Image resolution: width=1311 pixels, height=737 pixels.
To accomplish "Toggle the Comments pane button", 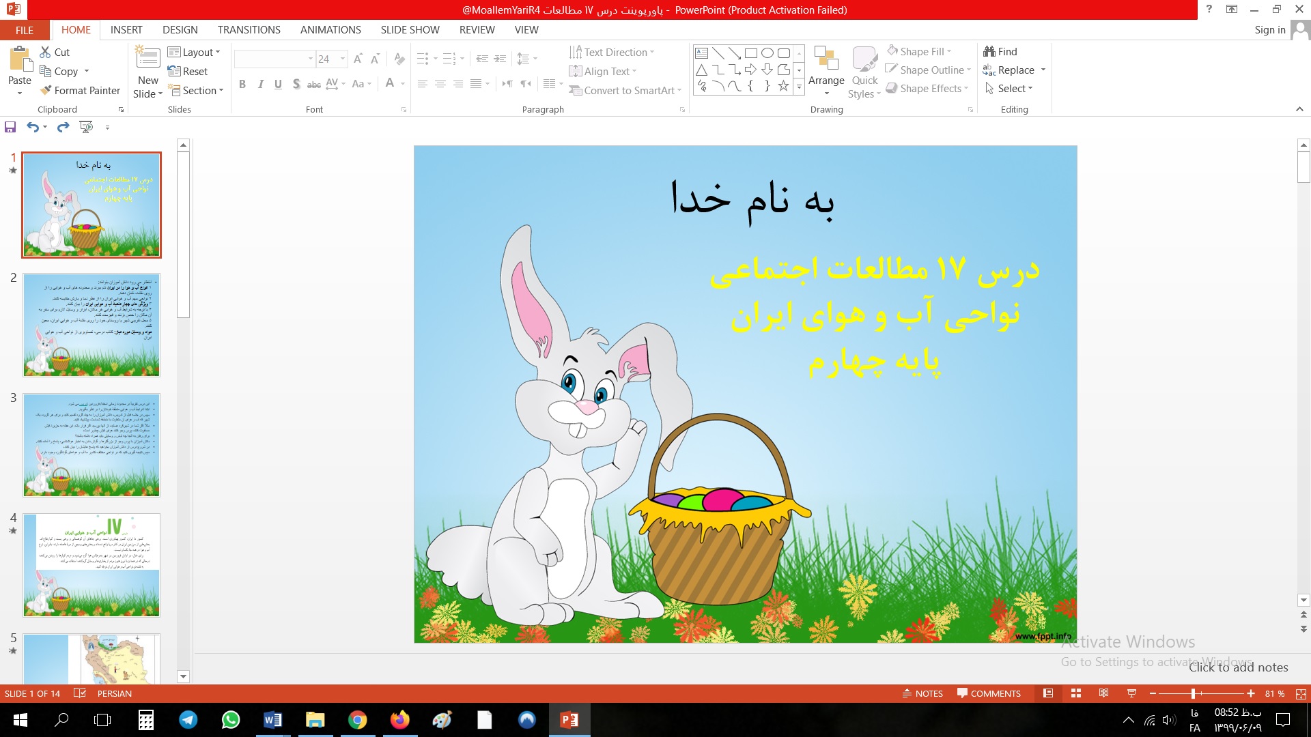I will click(x=989, y=693).
